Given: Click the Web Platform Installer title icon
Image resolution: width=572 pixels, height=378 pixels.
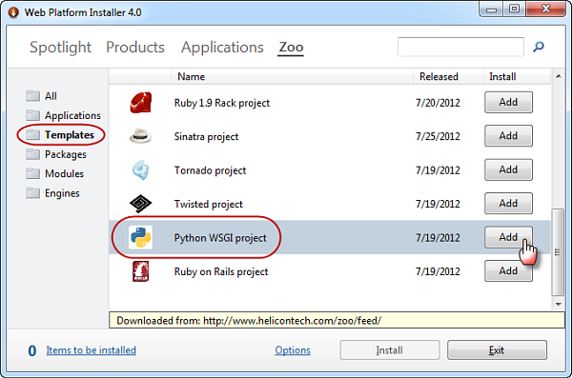Looking at the screenshot, I should [13, 12].
